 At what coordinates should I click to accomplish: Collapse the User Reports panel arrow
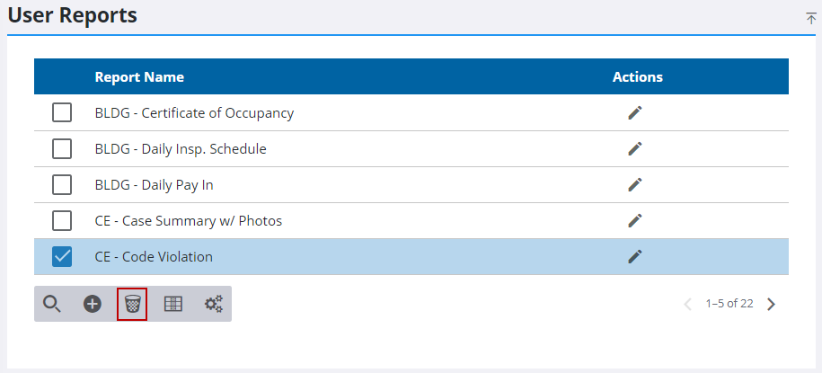pyautogui.click(x=811, y=18)
